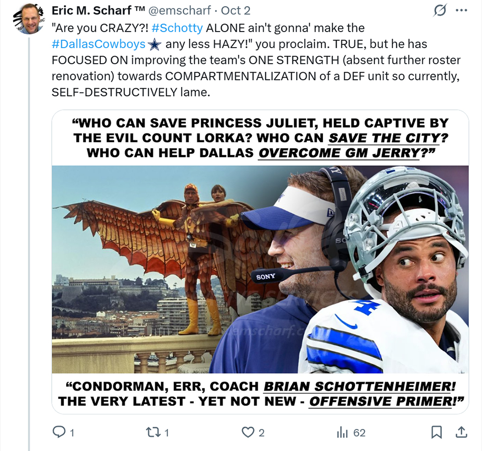Image resolution: width=482 pixels, height=451 pixels.
Task: Open the reply comment icon
Action: [59, 432]
